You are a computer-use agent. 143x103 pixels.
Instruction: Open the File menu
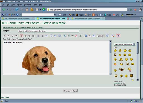coord(3,5)
